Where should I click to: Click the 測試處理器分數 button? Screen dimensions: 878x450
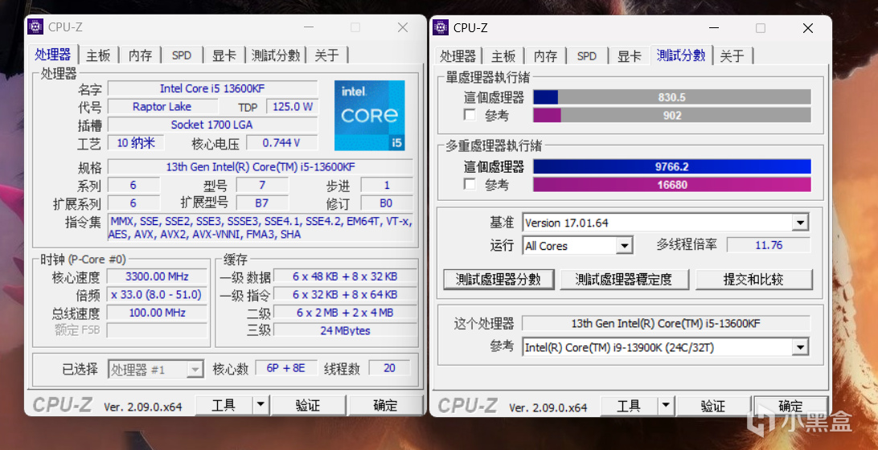[x=498, y=280]
